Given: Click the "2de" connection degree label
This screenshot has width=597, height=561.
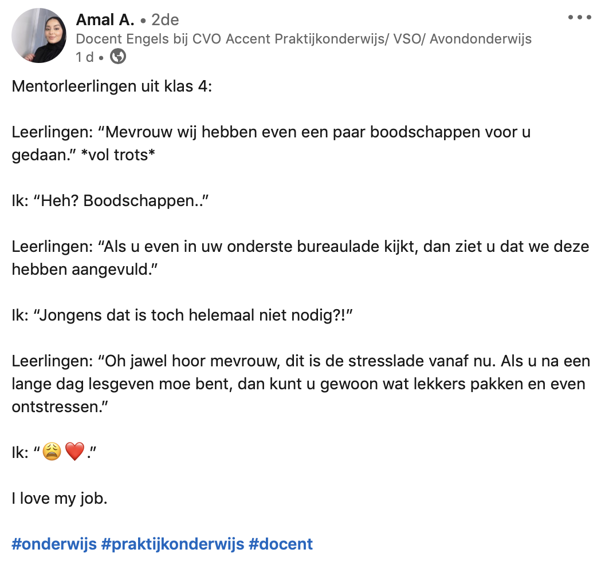Looking at the screenshot, I should (165, 20).
